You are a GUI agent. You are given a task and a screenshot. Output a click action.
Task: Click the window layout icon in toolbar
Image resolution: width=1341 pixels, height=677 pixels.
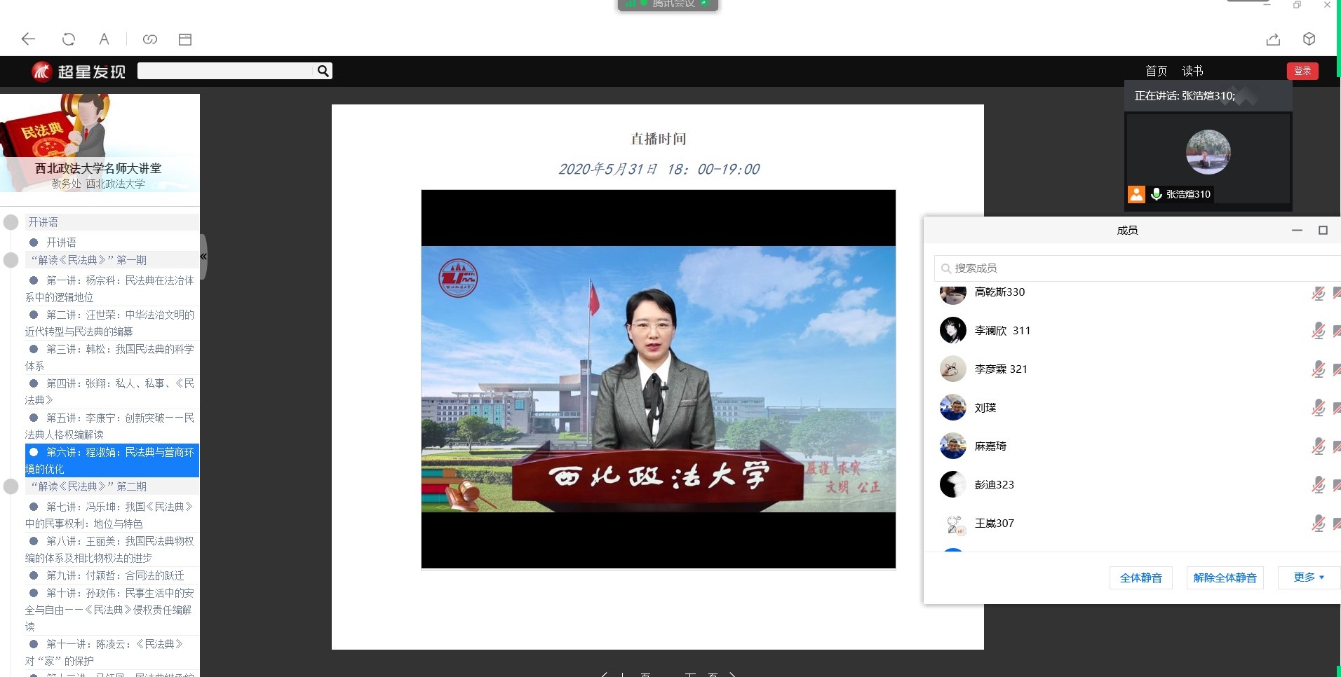[185, 39]
